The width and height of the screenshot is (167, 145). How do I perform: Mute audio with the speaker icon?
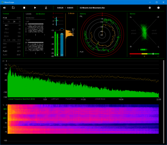click(x=4, y=8)
